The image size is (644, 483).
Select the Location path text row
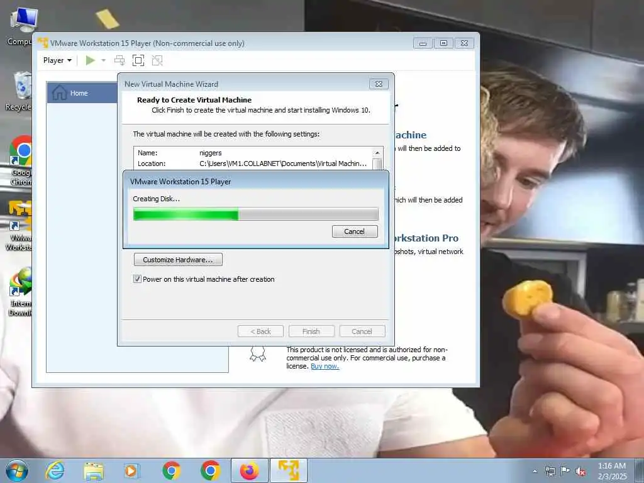click(252, 164)
